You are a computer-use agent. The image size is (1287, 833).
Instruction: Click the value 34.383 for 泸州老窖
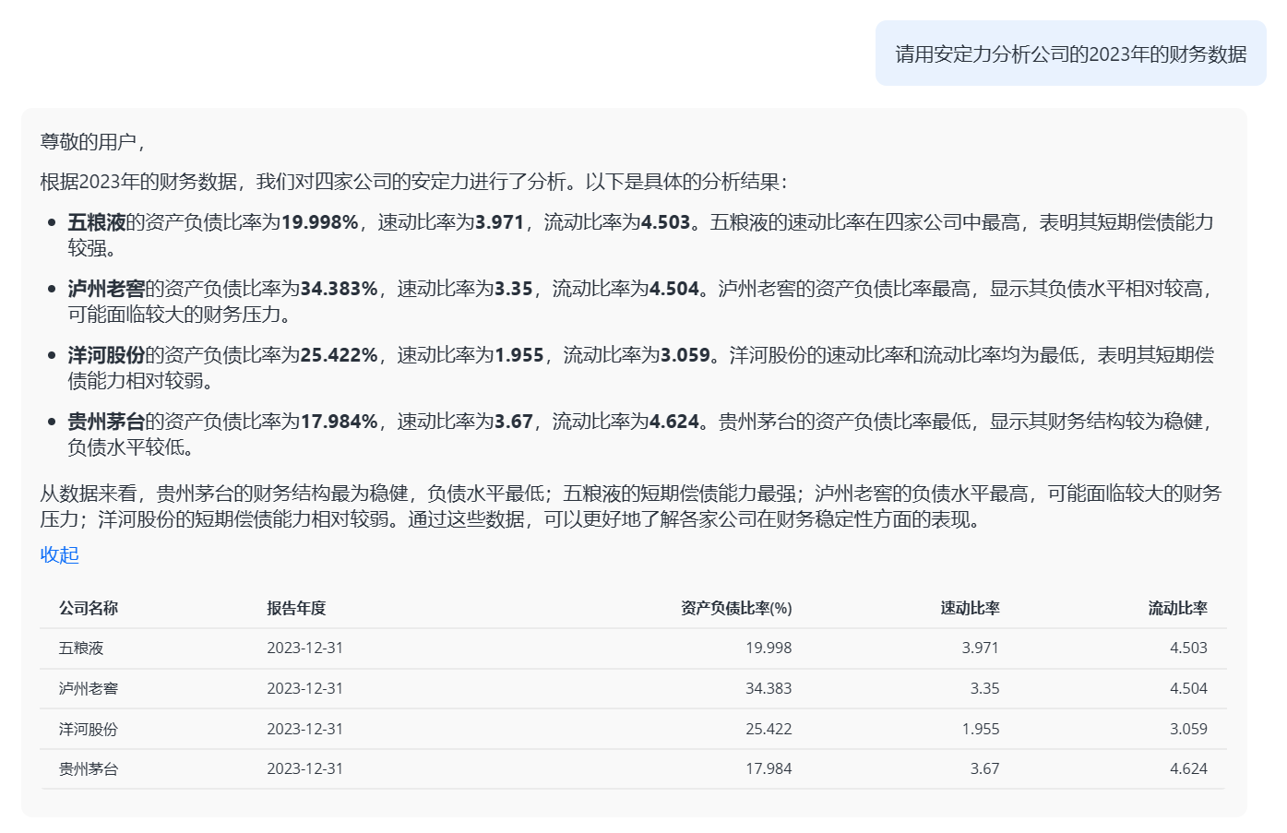769,688
